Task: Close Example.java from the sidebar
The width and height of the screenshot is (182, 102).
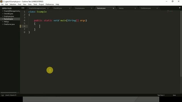Action: pyautogui.click(x=3, y=19)
